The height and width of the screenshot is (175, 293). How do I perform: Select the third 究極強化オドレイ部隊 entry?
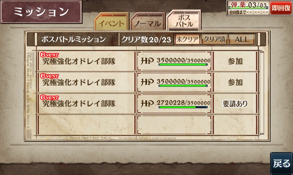coord(86,104)
